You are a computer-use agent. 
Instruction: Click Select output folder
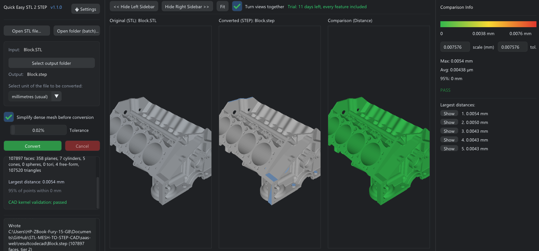tap(51, 63)
